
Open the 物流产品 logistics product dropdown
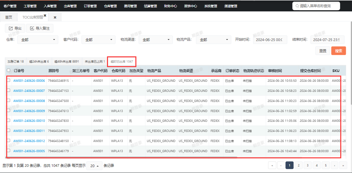(213, 40)
